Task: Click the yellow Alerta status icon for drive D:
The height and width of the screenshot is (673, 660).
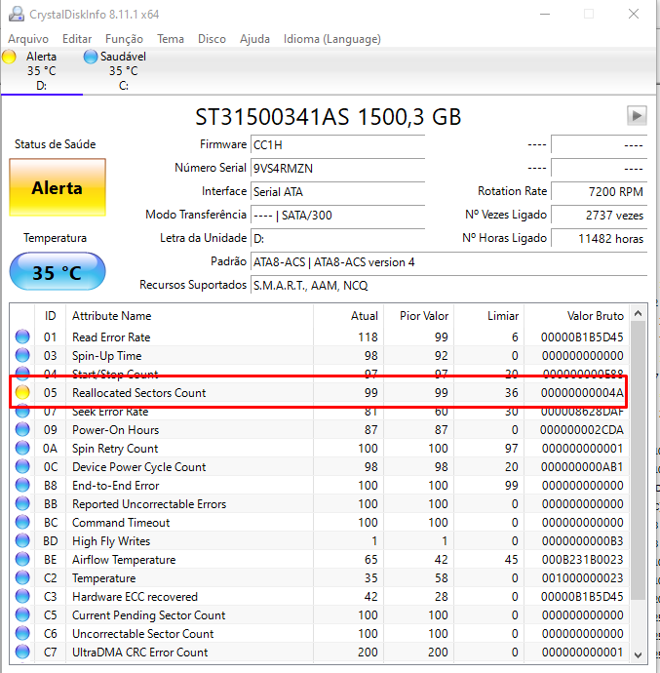Action: click(9, 57)
